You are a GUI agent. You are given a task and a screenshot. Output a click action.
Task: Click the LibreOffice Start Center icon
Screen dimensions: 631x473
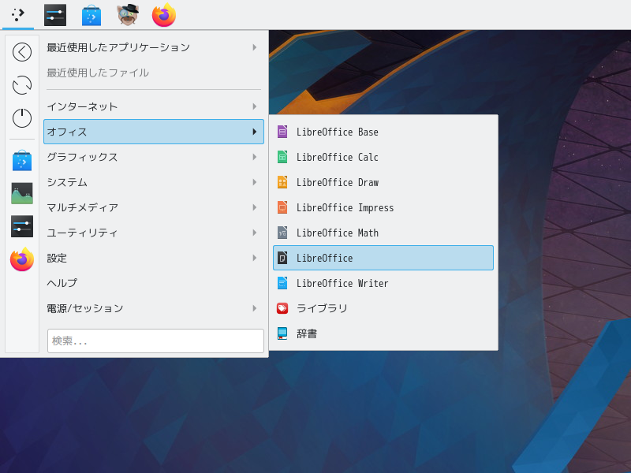tap(282, 258)
